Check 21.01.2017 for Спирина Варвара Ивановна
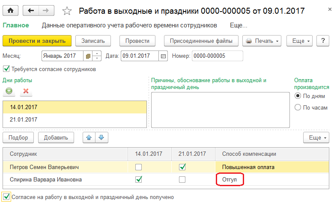 point(182,179)
